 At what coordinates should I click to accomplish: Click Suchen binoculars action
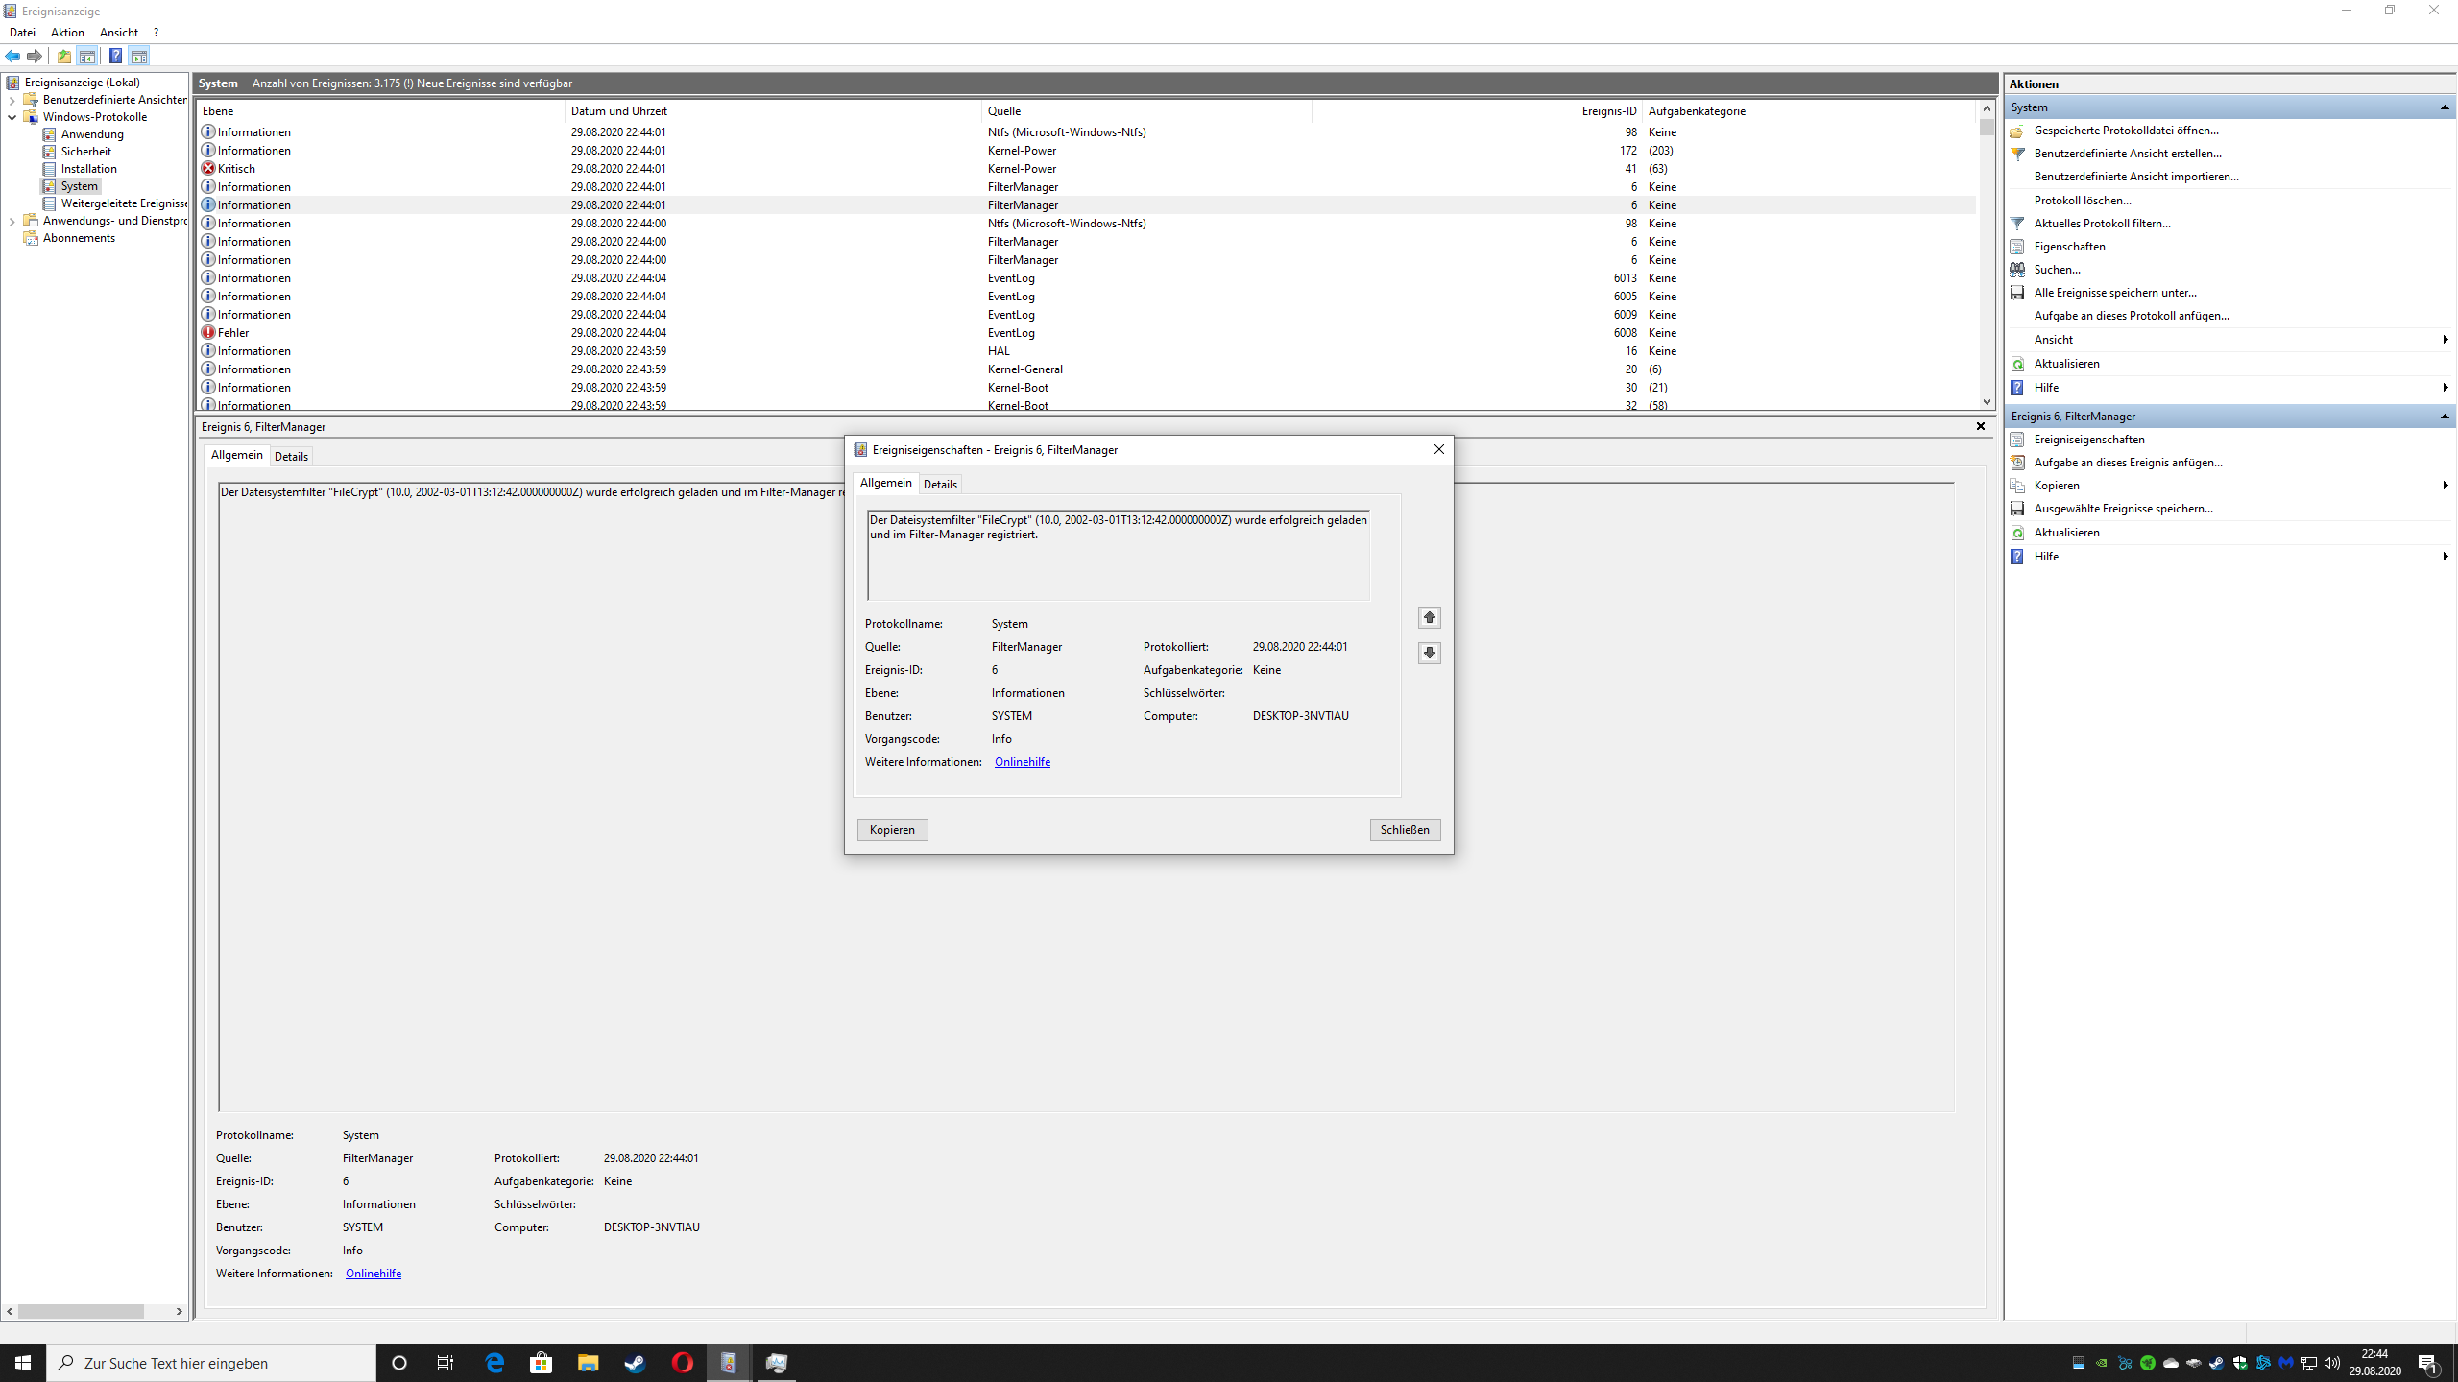[x=2056, y=270]
